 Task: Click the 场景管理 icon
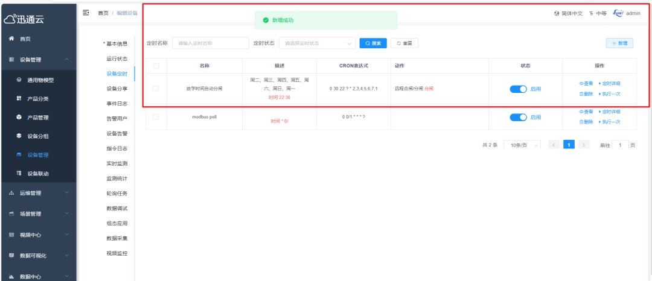tap(11, 213)
